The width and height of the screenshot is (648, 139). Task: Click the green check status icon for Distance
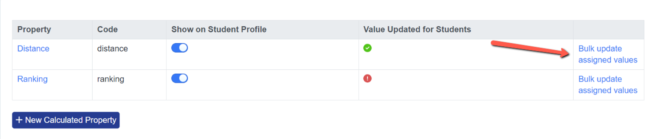pyautogui.click(x=367, y=48)
